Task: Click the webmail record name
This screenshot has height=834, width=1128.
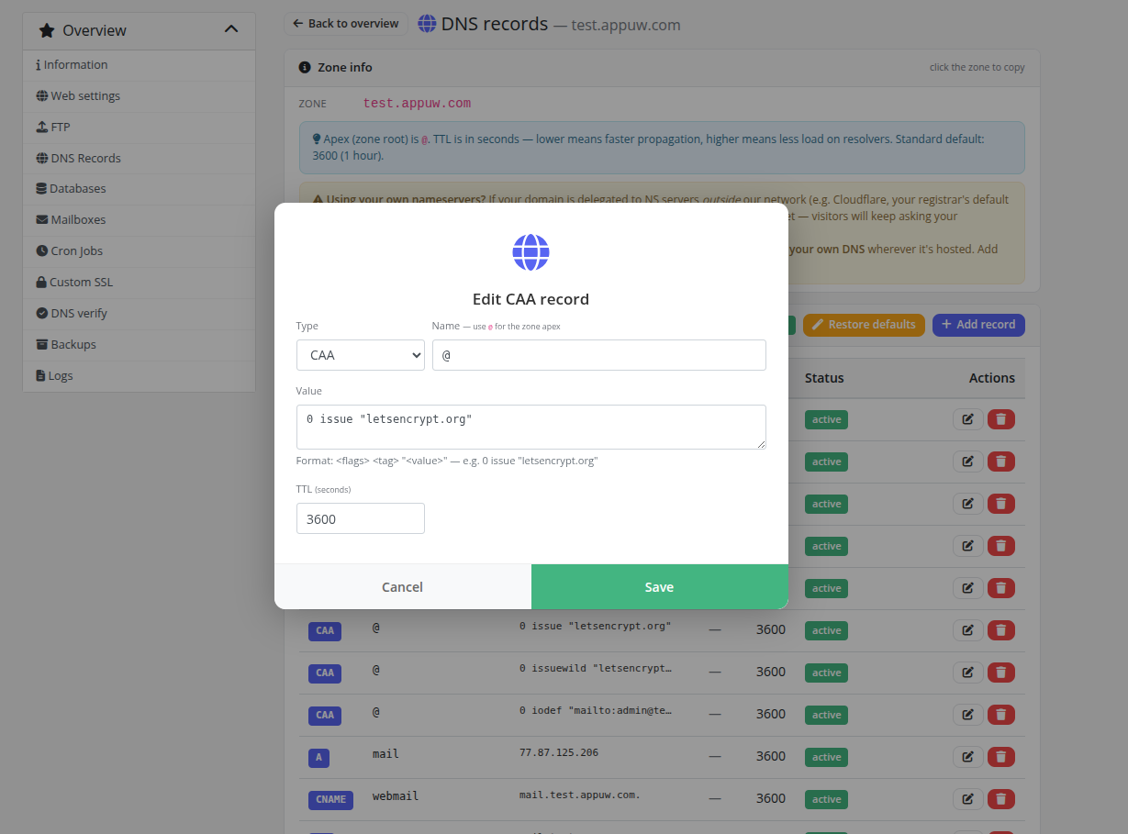Action: pyautogui.click(x=396, y=795)
